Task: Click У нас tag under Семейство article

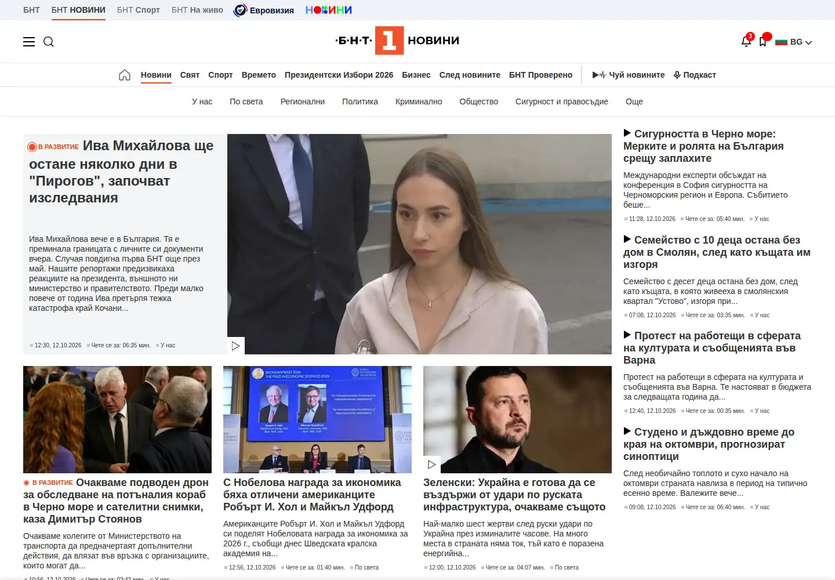Action: tap(762, 316)
